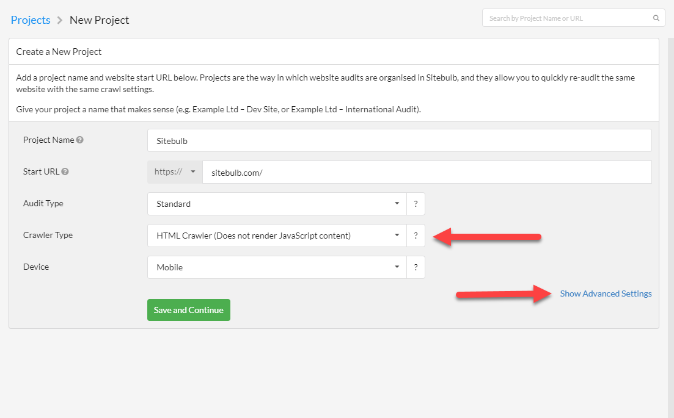The height and width of the screenshot is (418, 674).
Task: Open the Crawler Type HTML Crawler dropdown
Action: [x=277, y=236]
